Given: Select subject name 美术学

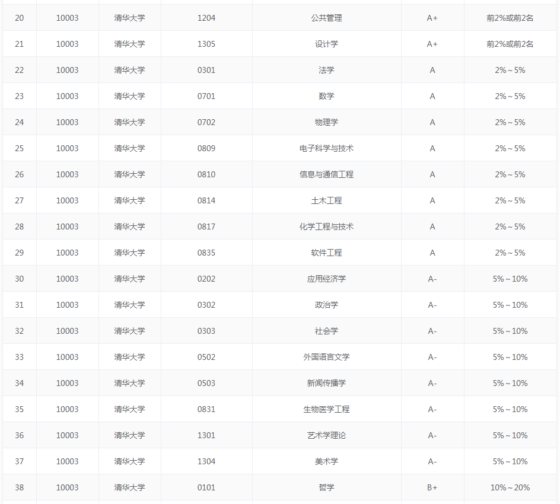Looking at the screenshot, I should tap(326, 461).
